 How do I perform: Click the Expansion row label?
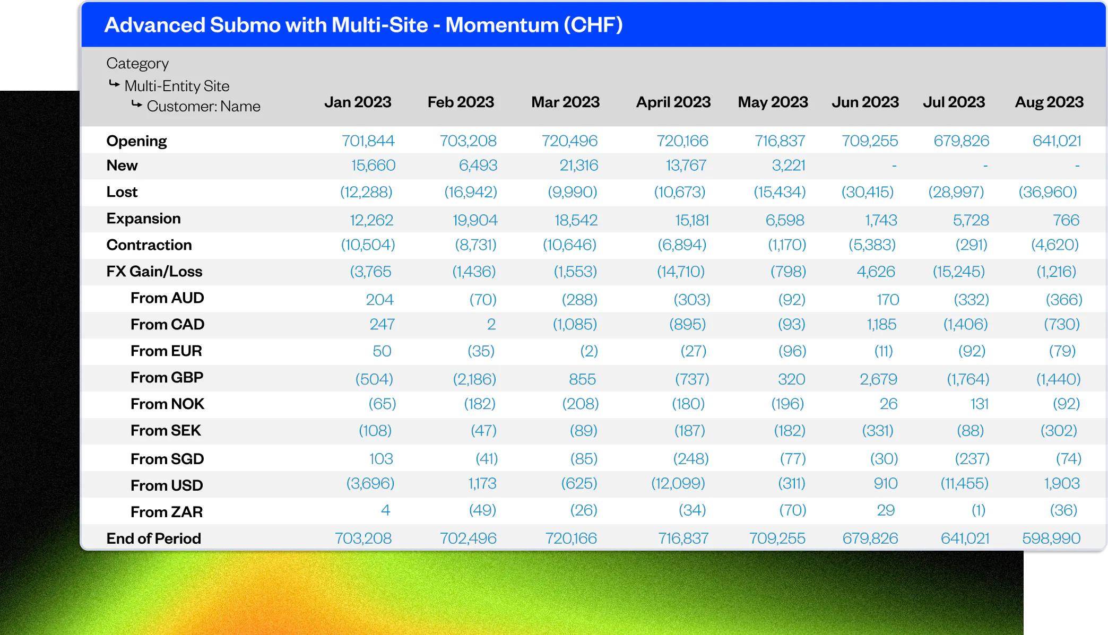[143, 219]
